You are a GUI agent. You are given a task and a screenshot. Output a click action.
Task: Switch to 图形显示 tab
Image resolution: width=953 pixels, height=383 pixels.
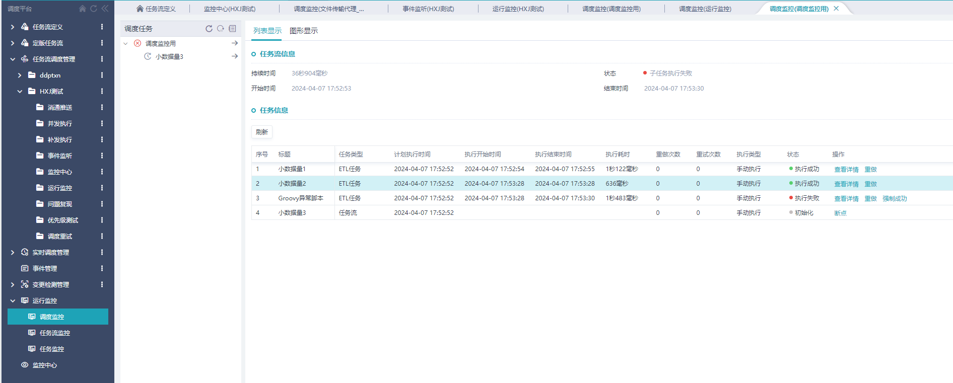(304, 31)
